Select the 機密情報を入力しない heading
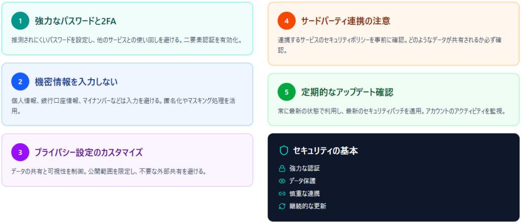Image resolution: width=521 pixels, height=222 pixels. point(76,81)
